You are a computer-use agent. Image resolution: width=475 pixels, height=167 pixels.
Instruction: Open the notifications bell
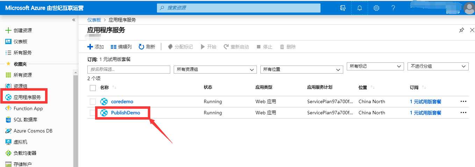(x=360, y=8)
